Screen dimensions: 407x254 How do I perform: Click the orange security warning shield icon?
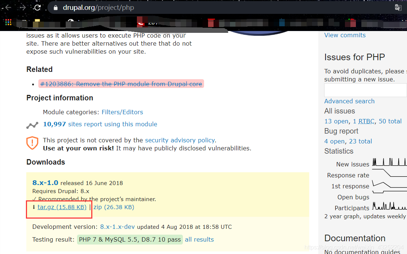pyautogui.click(x=32, y=143)
